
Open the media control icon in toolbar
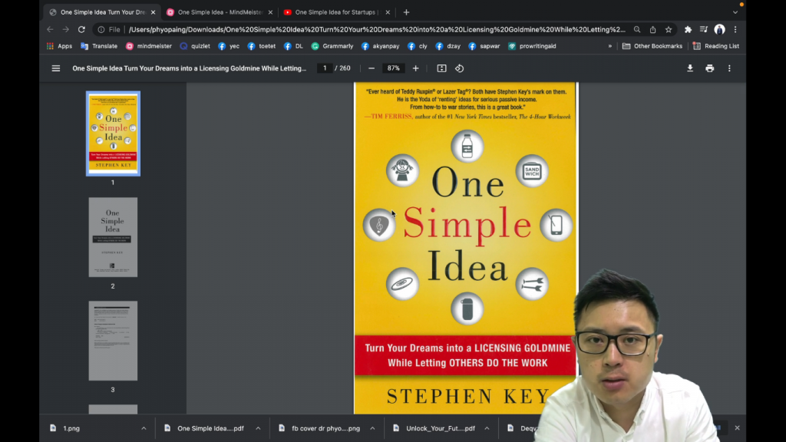point(704,30)
